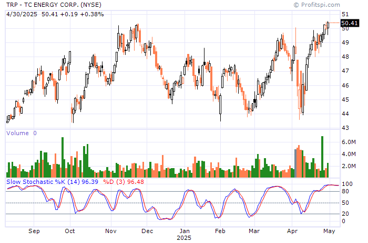
Task: Click the 49 price axis label
Action: 345,42
